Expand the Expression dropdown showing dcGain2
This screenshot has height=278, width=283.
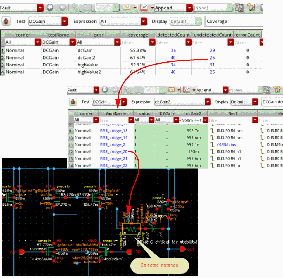[208, 102]
